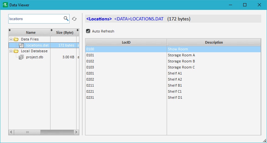Collapse the Data Files tree node
This screenshot has width=267, height=143.
[x=11, y=39]
